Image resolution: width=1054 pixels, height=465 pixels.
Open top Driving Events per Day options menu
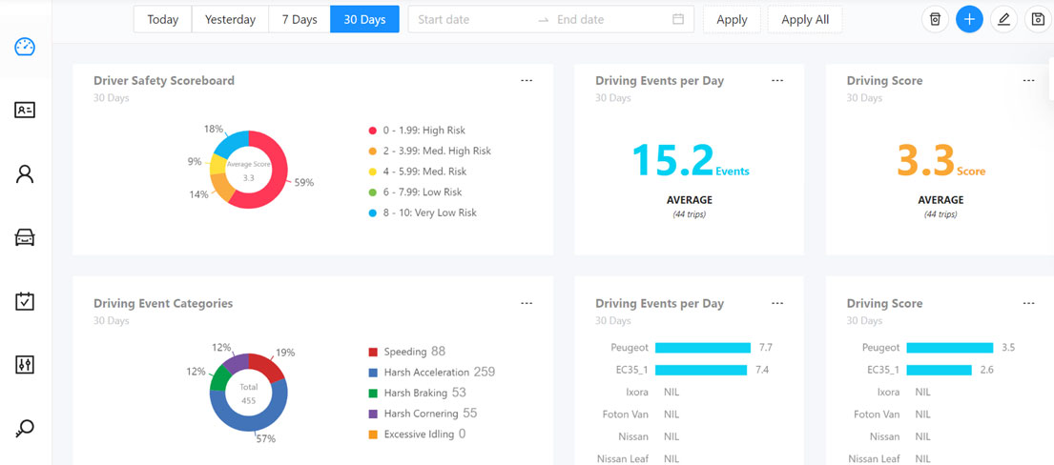click(777, 81)
